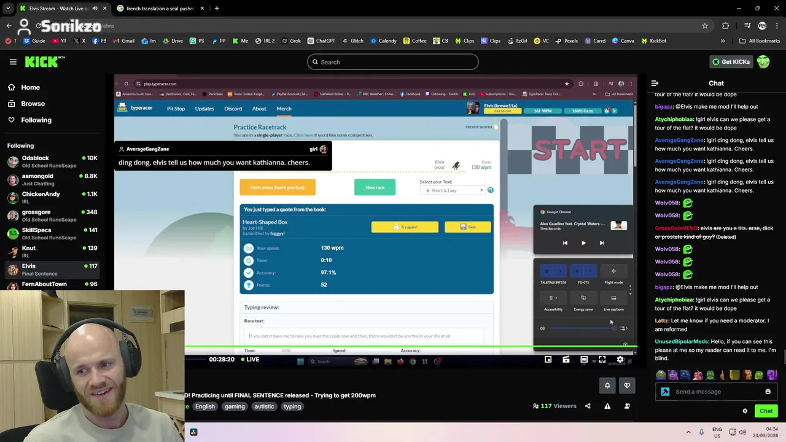Bookmark this page with star icon
This screenshot has height=442, width=786.
pyautogui.click(x=705, y=26)
